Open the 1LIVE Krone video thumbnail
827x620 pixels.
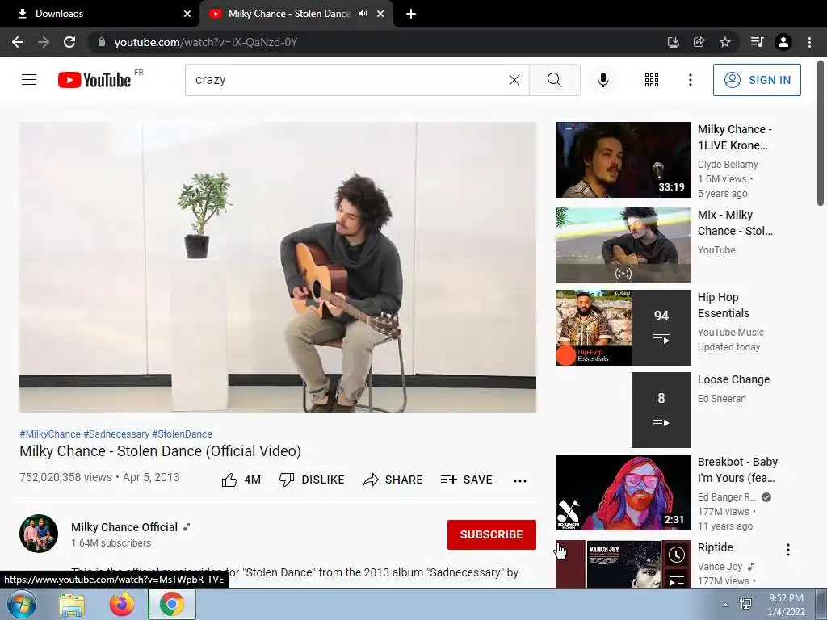[623, 160]
